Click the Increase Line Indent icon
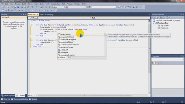Viewport: 185px width, 104px height. click(22, 10)
